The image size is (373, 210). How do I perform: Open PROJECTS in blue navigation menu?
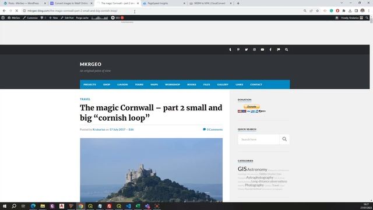coord(90,85)
